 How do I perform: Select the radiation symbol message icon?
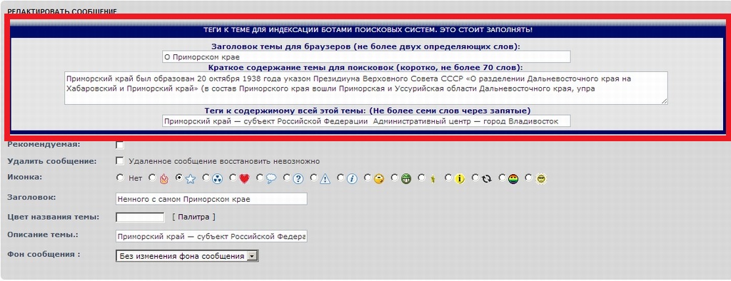click(218, 178)
